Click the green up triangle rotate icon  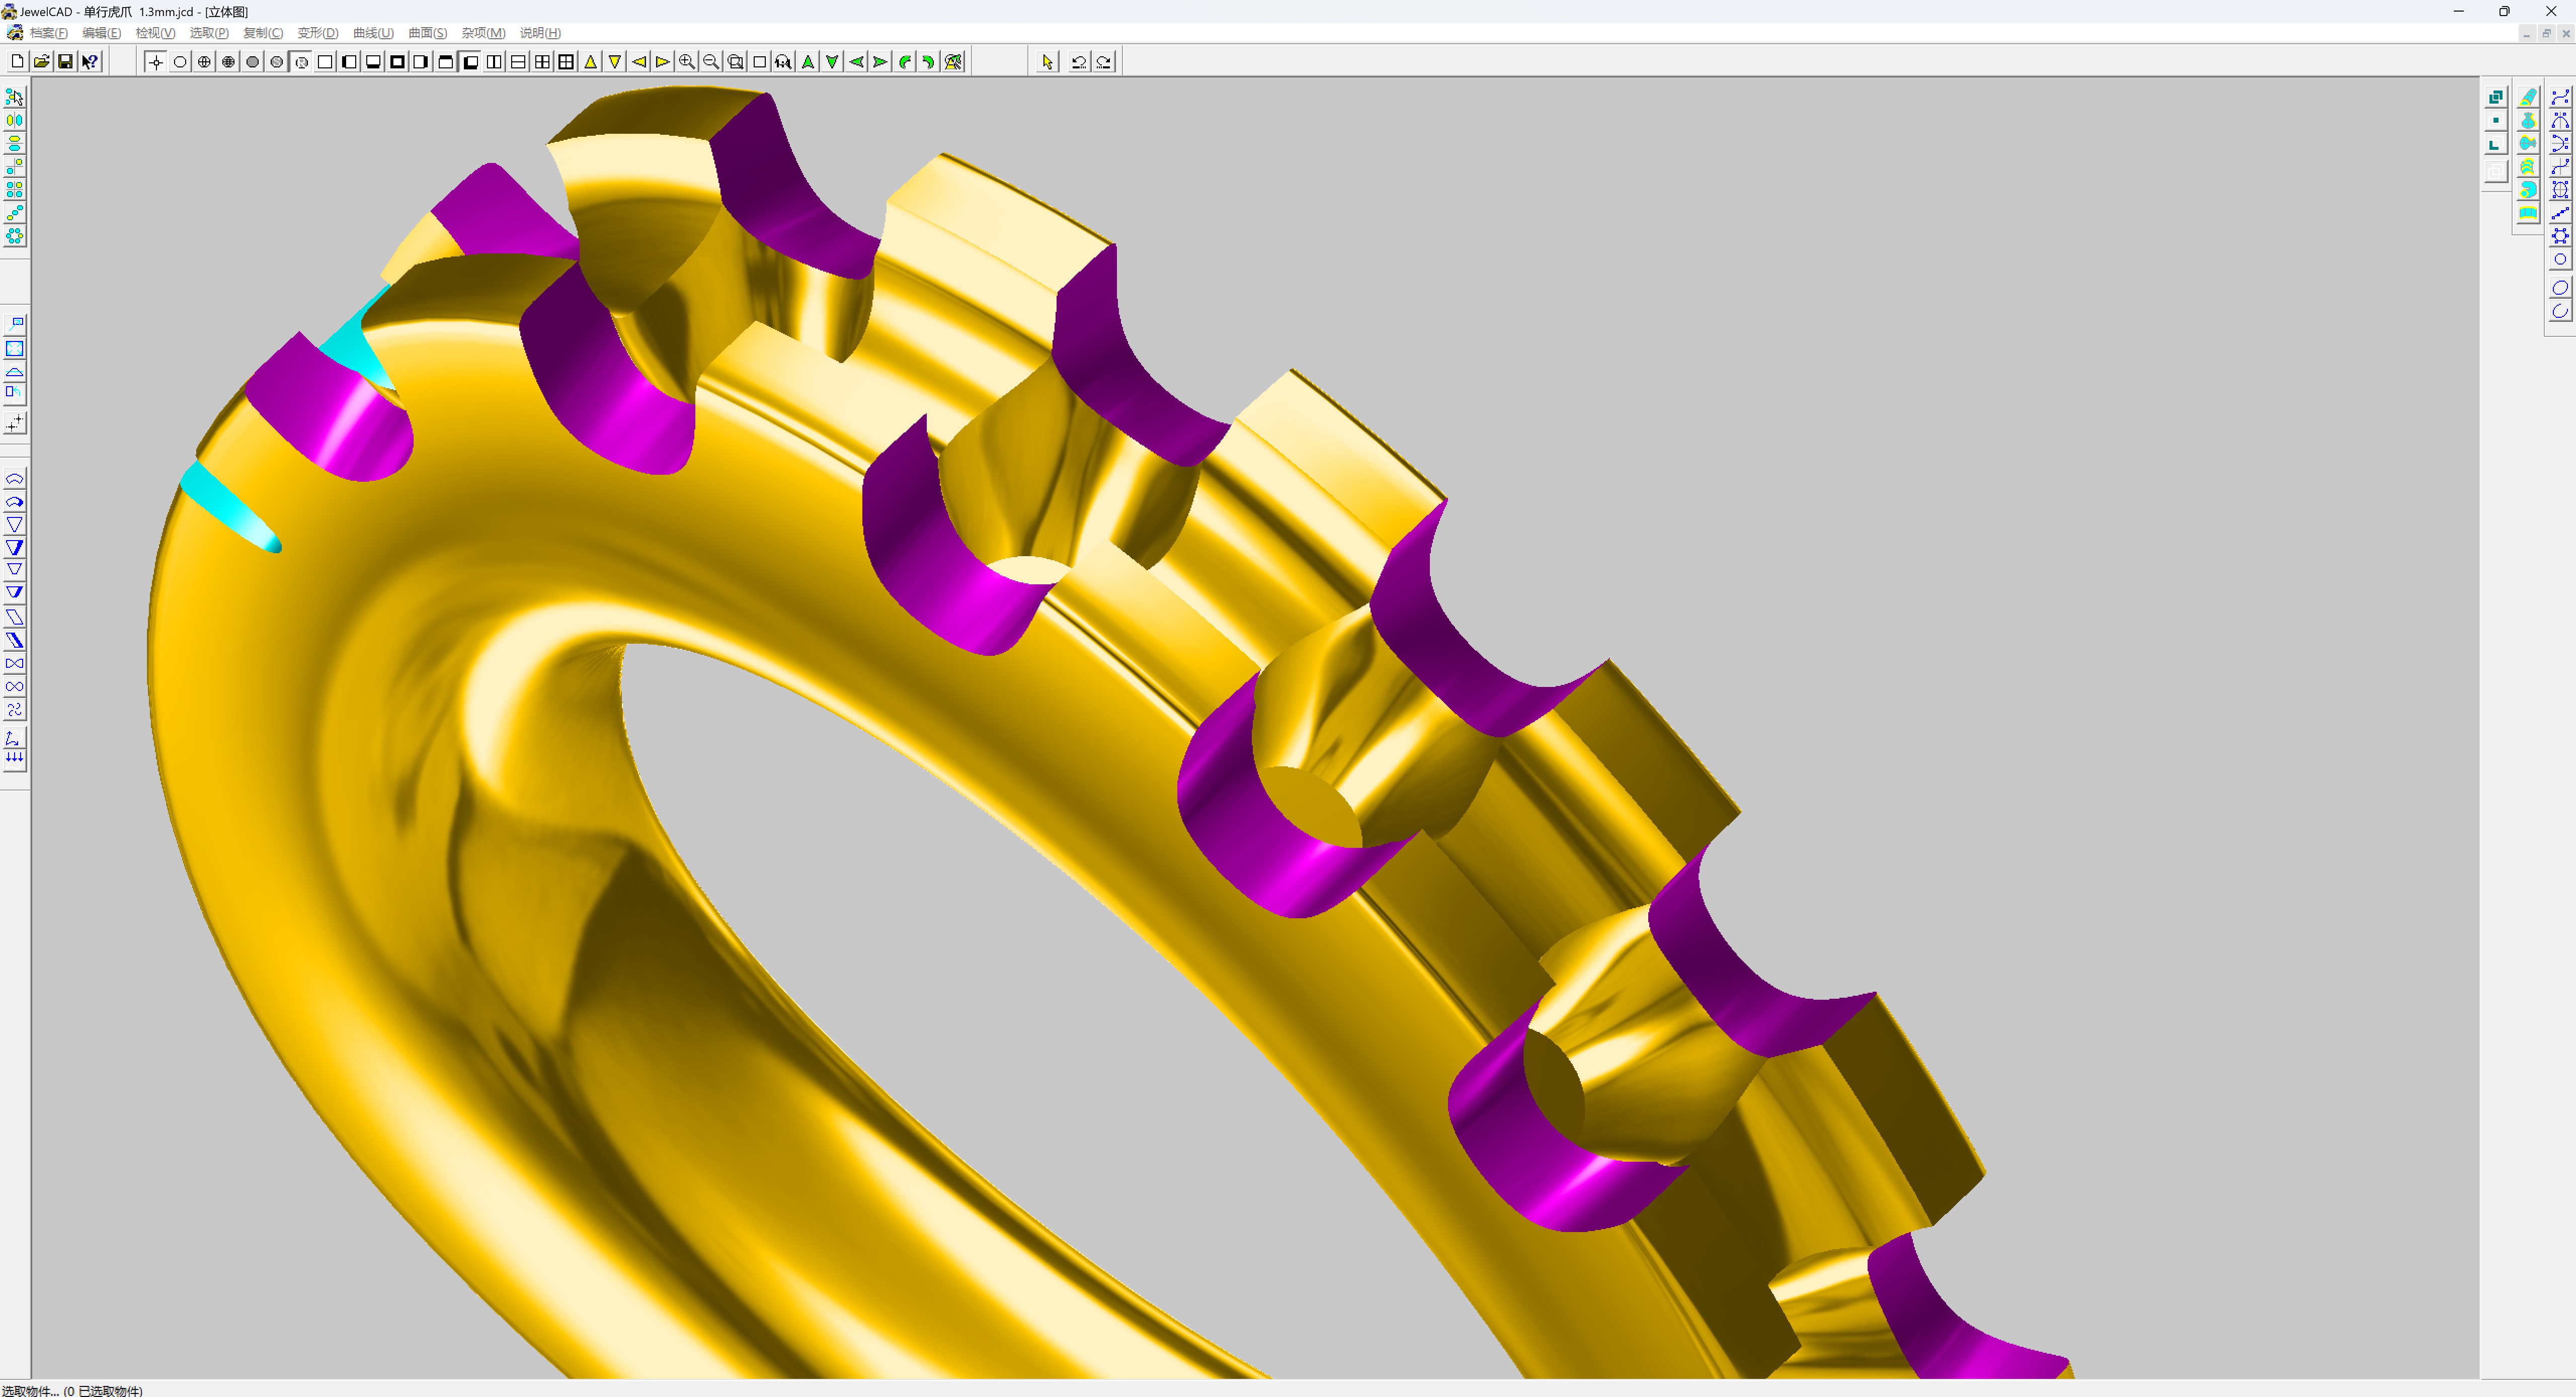(x=808, y=62)
